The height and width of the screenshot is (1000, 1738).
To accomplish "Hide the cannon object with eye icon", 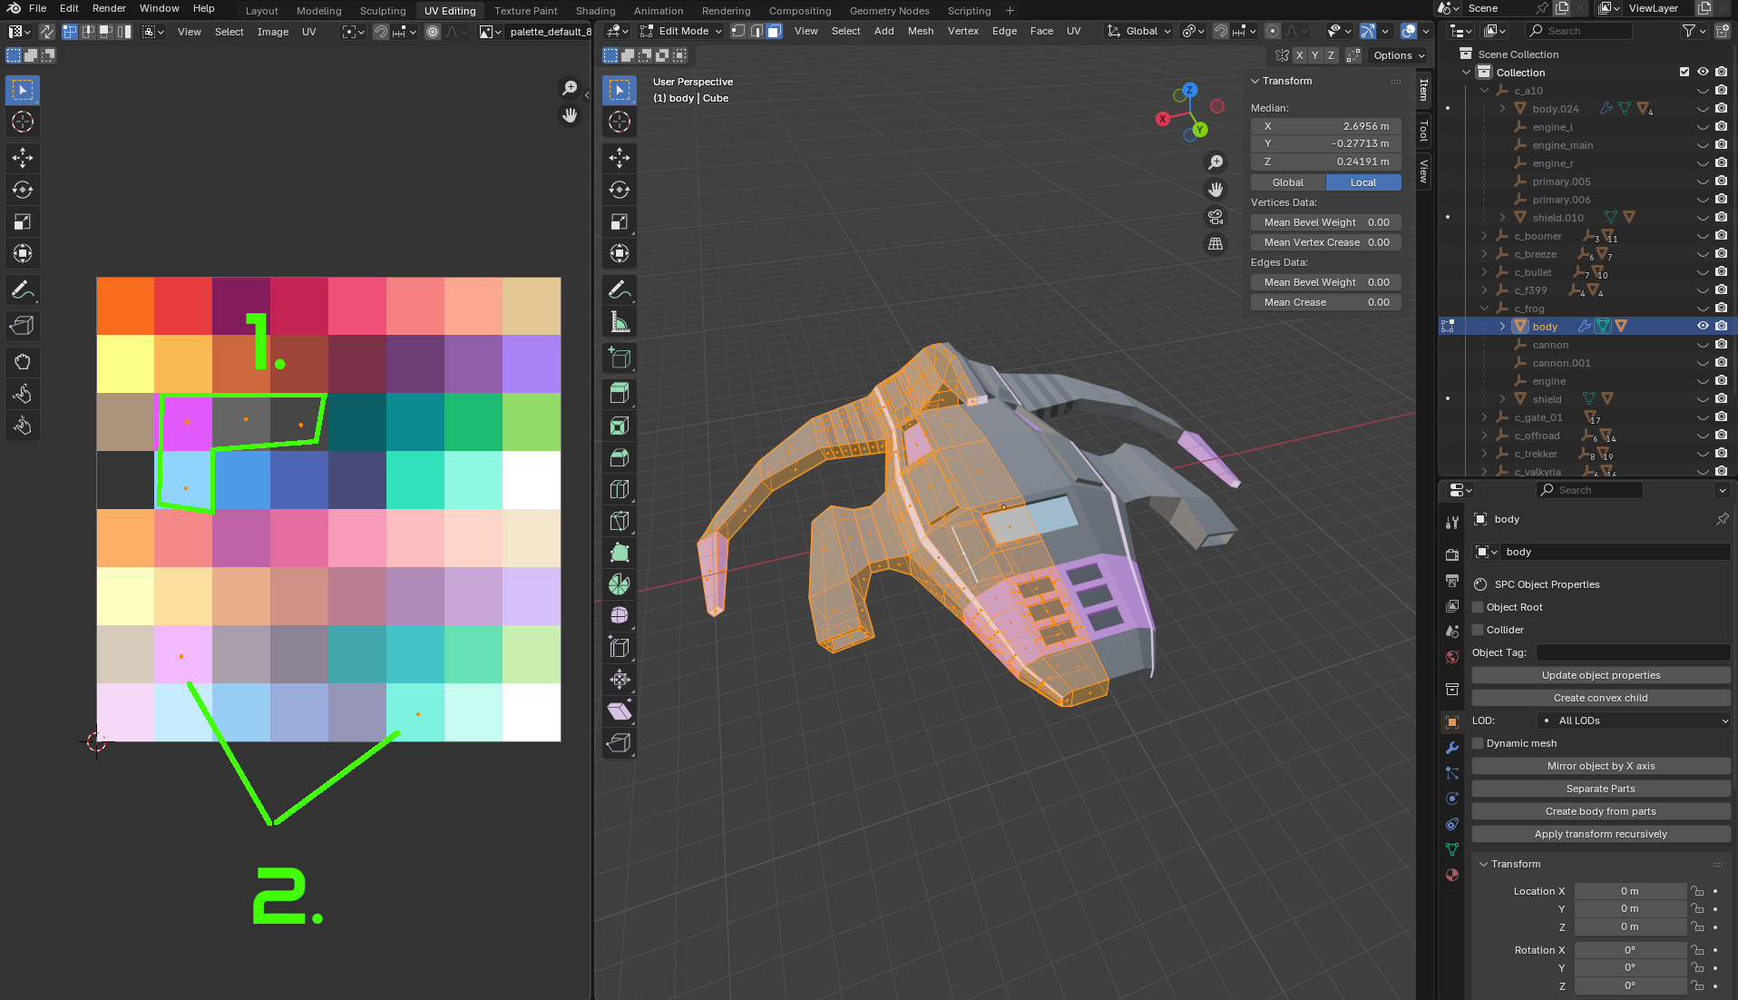I will pyautogui.click(x=1703, y=345).
